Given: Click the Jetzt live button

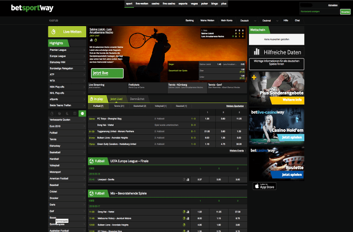Looking at the screenshot, I should tap(107, 73).
